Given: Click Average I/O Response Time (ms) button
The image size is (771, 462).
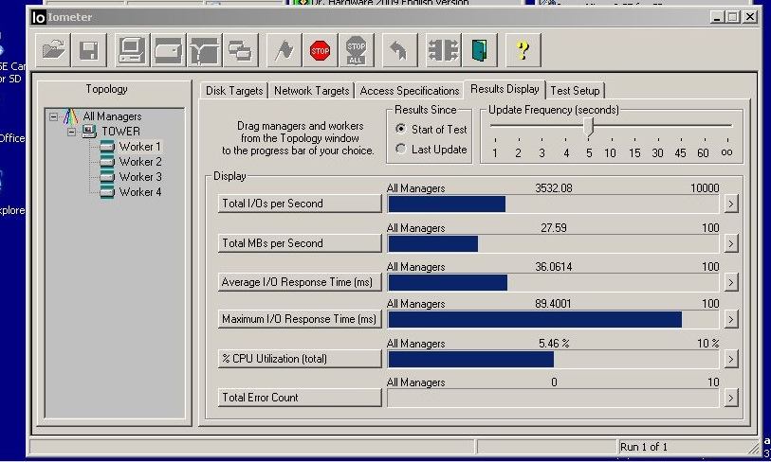Looking at the screenshot, I should [300, 282].
